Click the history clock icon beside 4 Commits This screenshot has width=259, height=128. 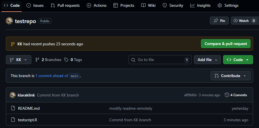pos(227,95)
